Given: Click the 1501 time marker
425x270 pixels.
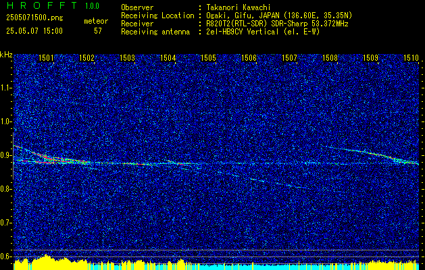Looking at the screenshot, I should click(x=46, y=58).
